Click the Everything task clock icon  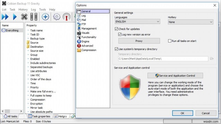pyautogui.click(x=4, y=30)
